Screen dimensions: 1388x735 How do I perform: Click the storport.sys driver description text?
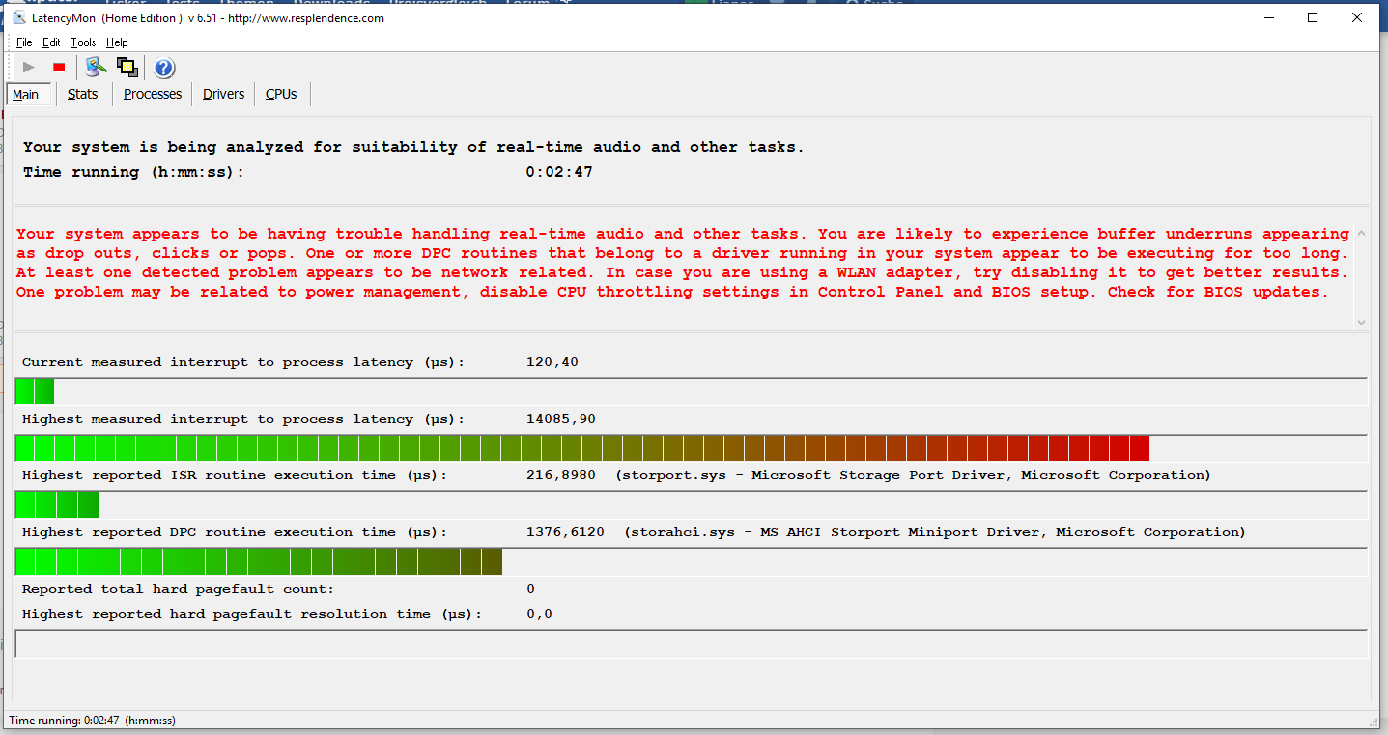click(x=913, y=475)
